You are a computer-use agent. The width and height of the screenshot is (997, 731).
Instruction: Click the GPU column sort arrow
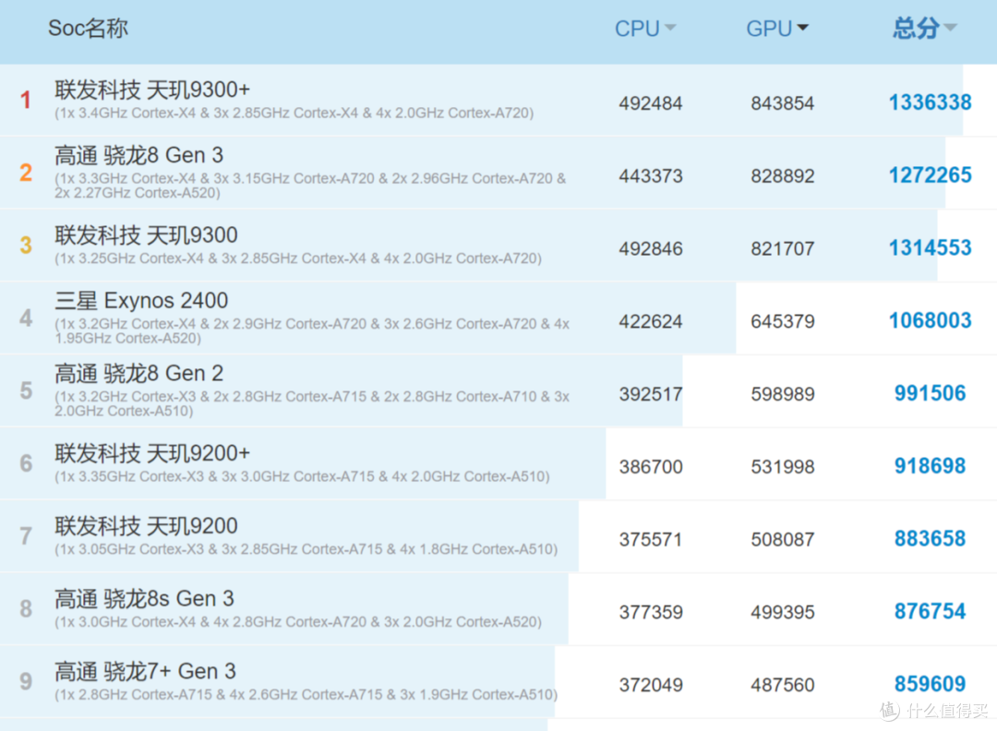point(802,29)
